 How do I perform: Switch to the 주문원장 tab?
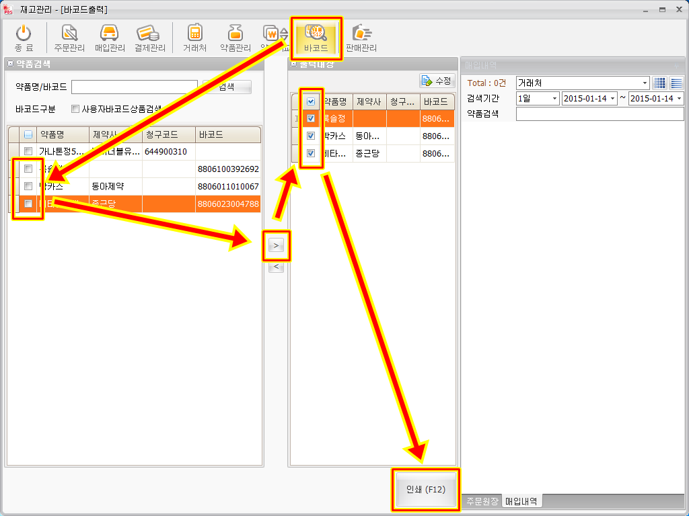point(482,501)
